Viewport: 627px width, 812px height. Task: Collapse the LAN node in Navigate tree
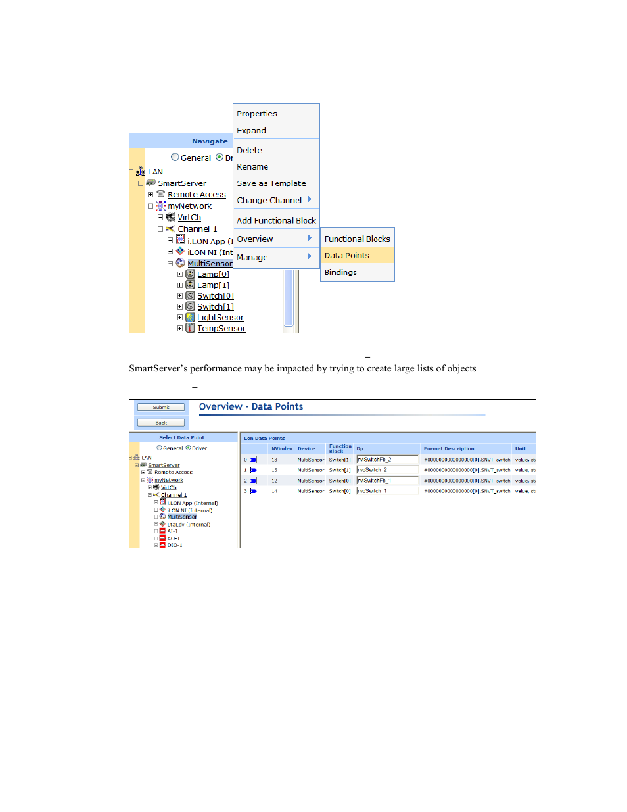click(x=131, y=172)
